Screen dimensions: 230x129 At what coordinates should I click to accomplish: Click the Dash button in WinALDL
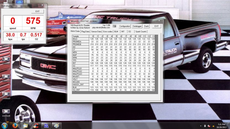point(146,26)
